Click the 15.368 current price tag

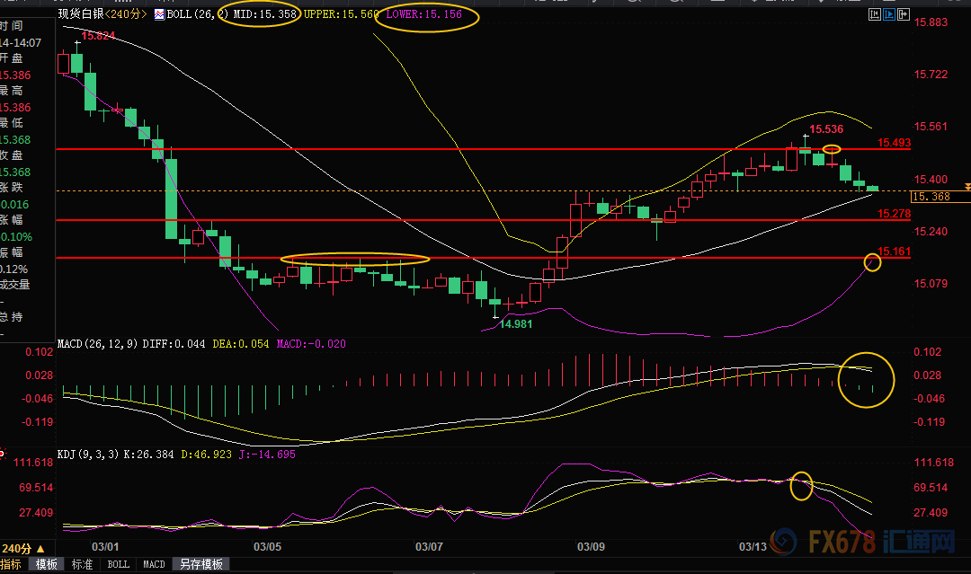931,197
